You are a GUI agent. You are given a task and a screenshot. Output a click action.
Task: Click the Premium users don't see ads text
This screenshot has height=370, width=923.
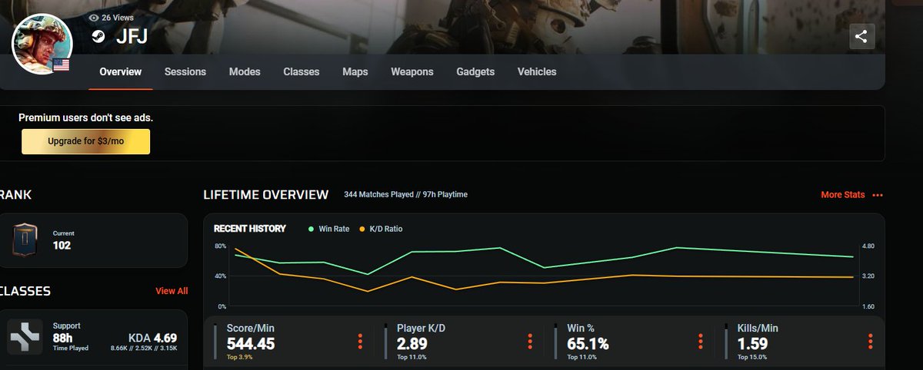tap(85, 118)
